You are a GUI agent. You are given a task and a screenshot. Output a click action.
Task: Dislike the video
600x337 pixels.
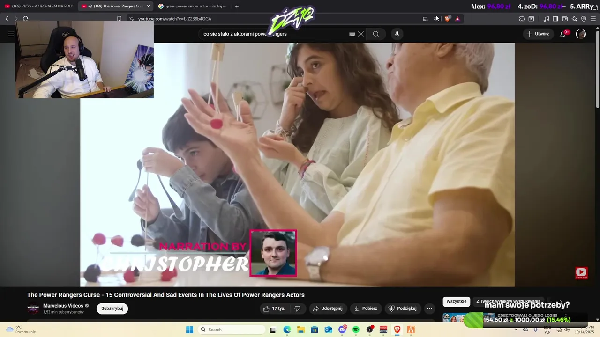297,308
